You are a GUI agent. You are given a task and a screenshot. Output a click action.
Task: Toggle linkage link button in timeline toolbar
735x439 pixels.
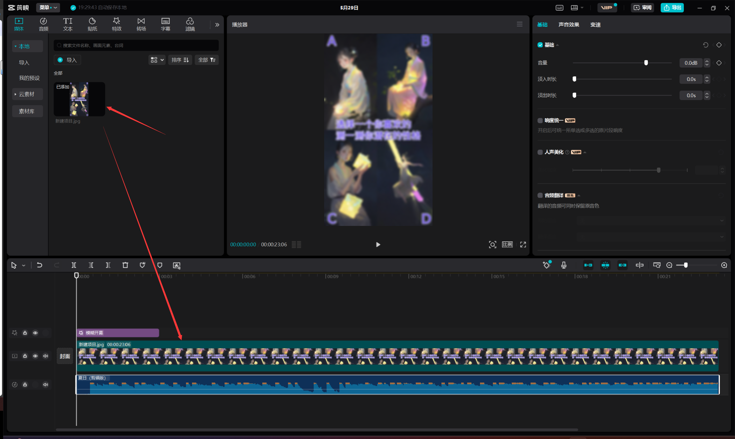click(x=622, y=265)
